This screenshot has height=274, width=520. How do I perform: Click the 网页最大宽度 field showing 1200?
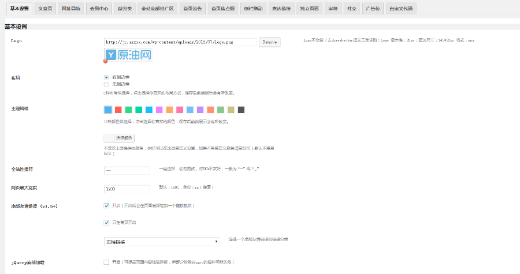coord(127,189)
